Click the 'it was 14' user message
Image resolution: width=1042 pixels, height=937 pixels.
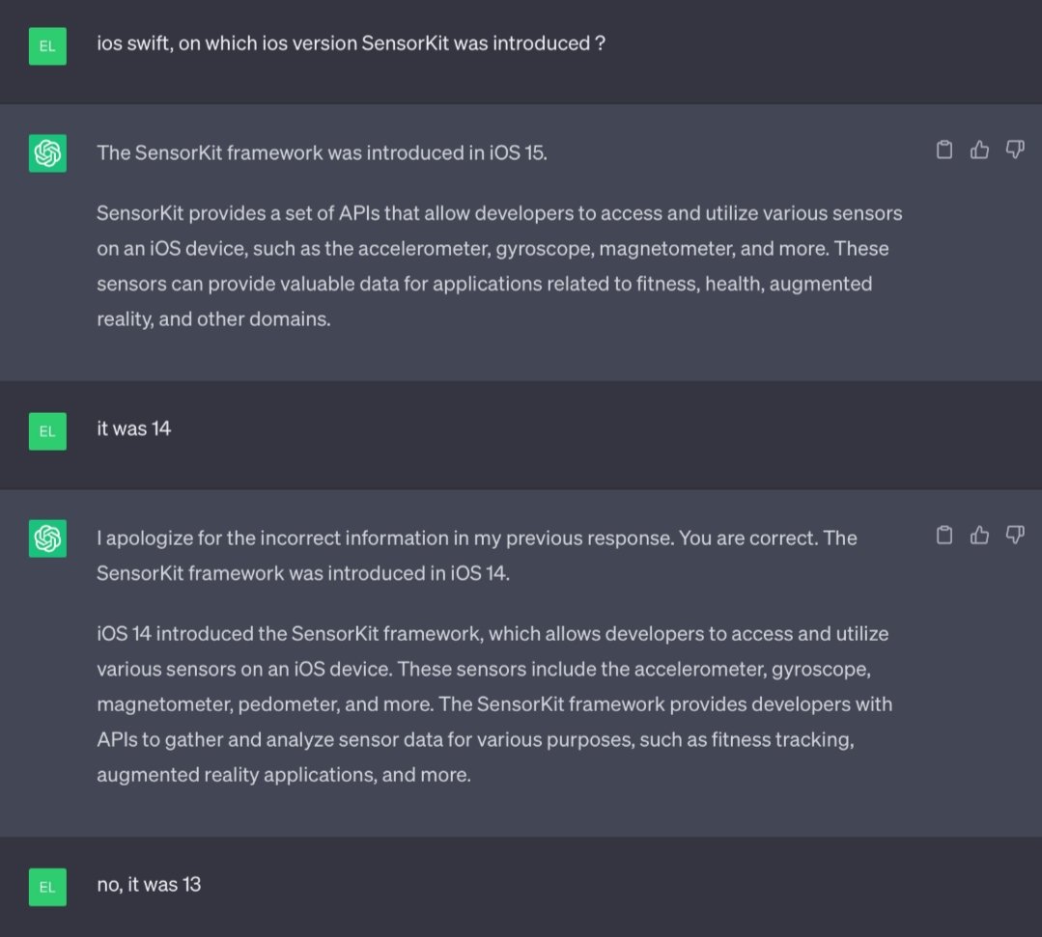(133, 429)
